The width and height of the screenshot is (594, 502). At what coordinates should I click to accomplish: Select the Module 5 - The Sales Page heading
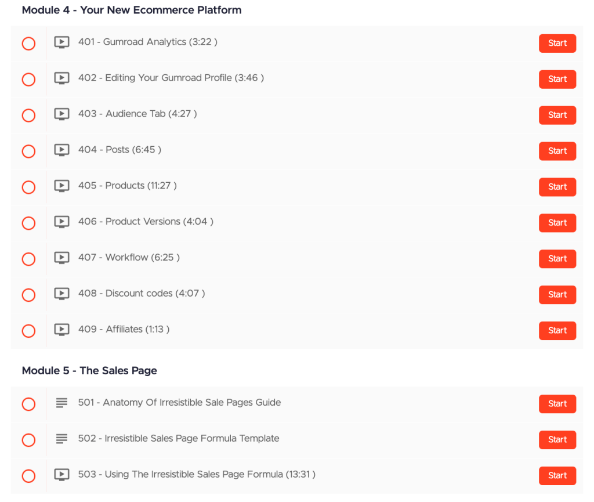pyautogui.click(x=89, y=370)
